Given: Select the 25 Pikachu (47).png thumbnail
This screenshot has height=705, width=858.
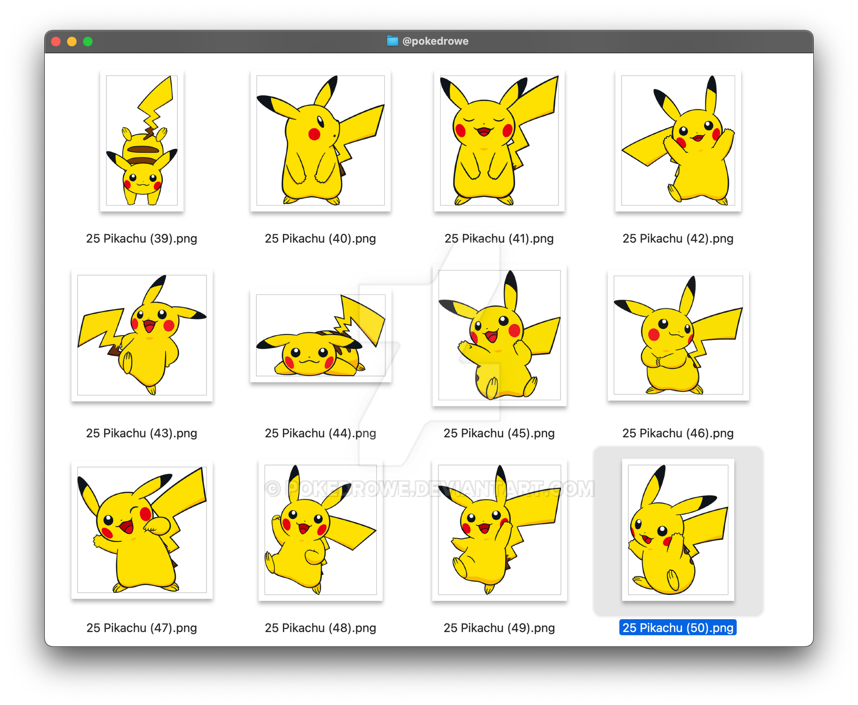Looking at the screenshot, I should click(142, 530).
